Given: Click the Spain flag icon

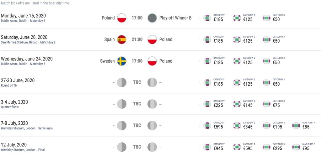Looking at the screenshot, I should pos(122,39).
